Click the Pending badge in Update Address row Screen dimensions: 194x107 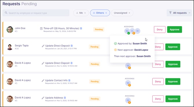click(95, 99)
